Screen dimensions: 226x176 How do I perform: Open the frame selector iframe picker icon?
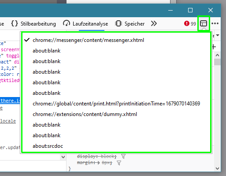(204, 23)
